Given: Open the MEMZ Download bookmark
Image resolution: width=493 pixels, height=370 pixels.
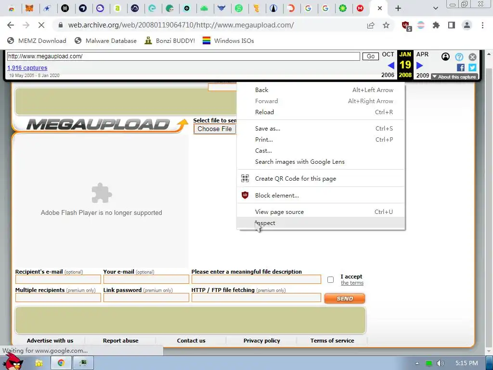Looking at the screenshot, I should point(37,40).
